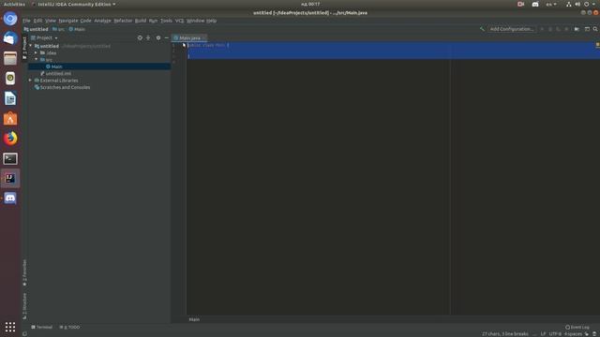Open the Event Log
Screen dimensions: 600x337
(577, 327)
